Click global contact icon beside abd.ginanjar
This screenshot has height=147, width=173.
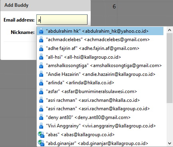[x=41, y=143]
